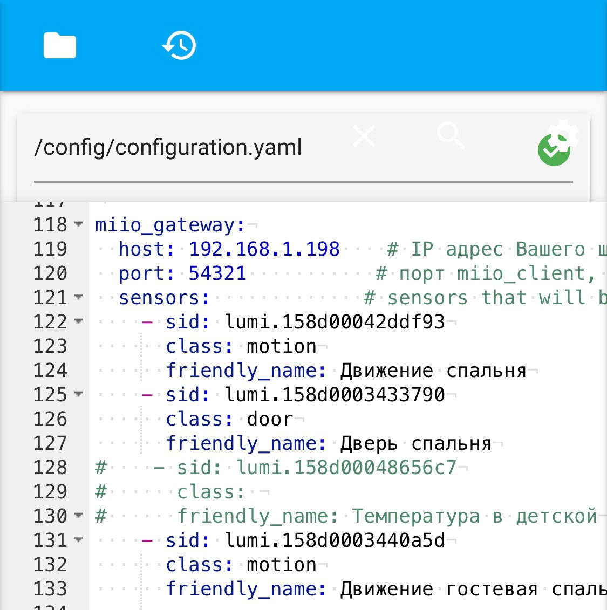Click class value motion on line 132

tap(282, 565)
